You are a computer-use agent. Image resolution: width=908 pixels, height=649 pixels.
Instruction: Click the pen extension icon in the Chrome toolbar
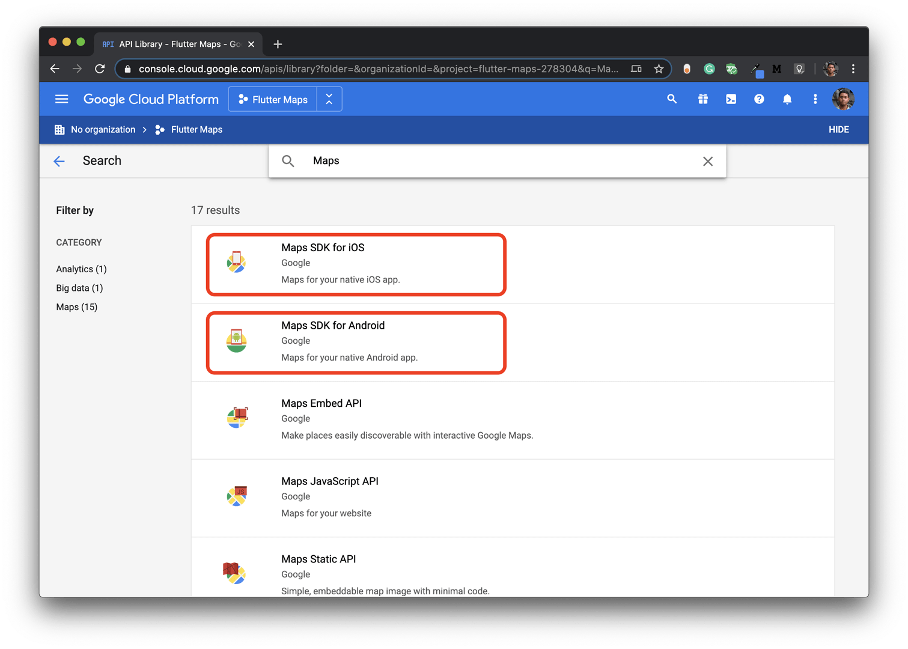pos(757,70)
